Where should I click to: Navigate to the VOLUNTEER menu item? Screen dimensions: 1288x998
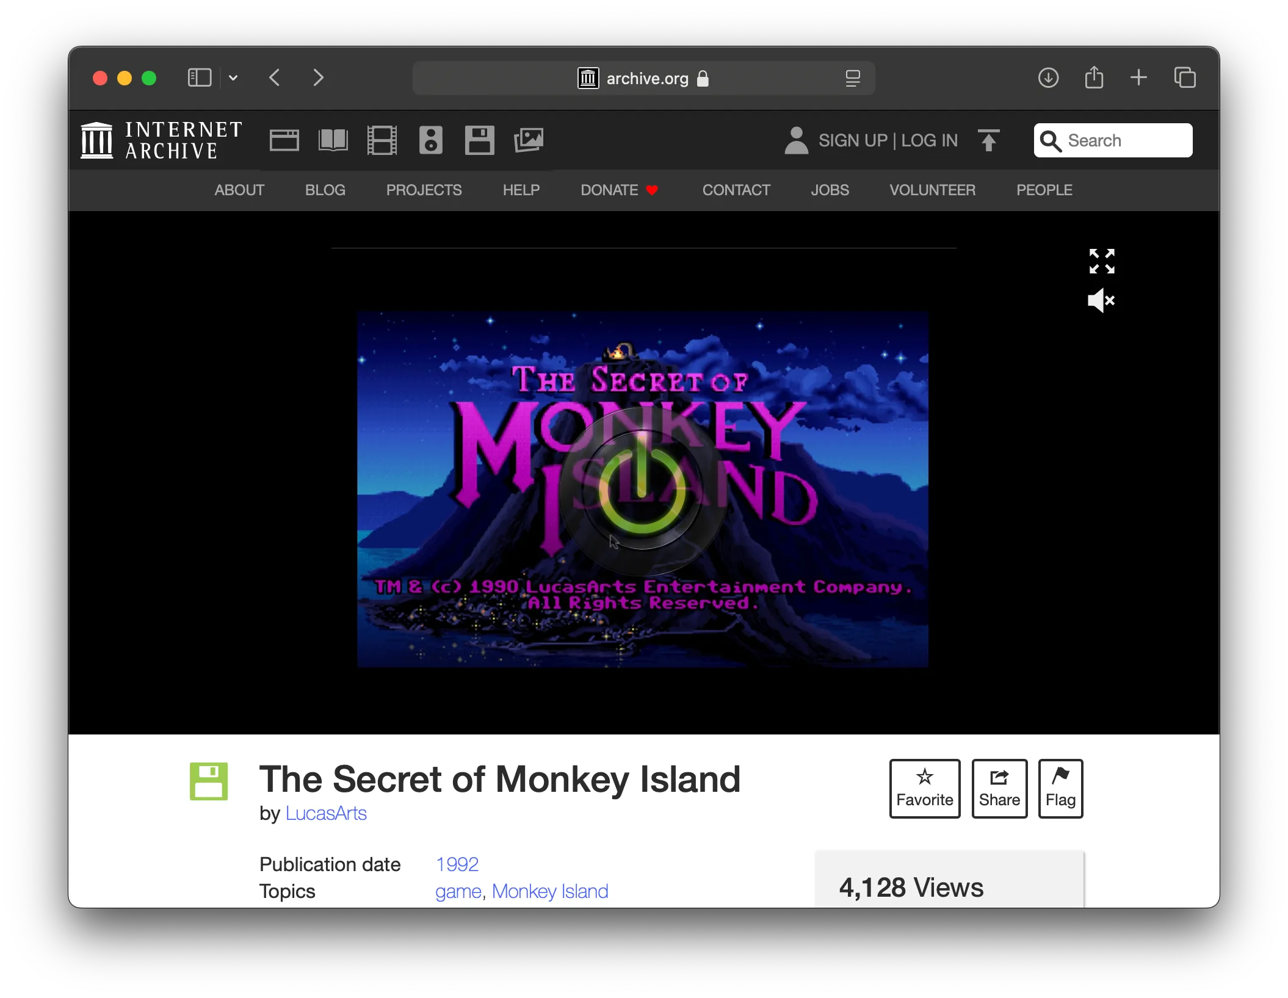click(x=932, y=190)
